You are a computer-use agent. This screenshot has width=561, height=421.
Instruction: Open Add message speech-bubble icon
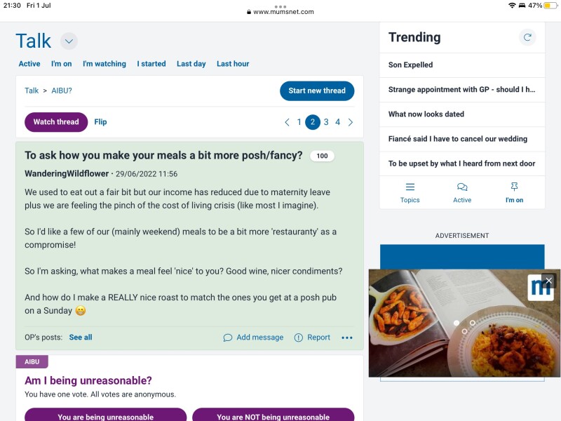227,338
